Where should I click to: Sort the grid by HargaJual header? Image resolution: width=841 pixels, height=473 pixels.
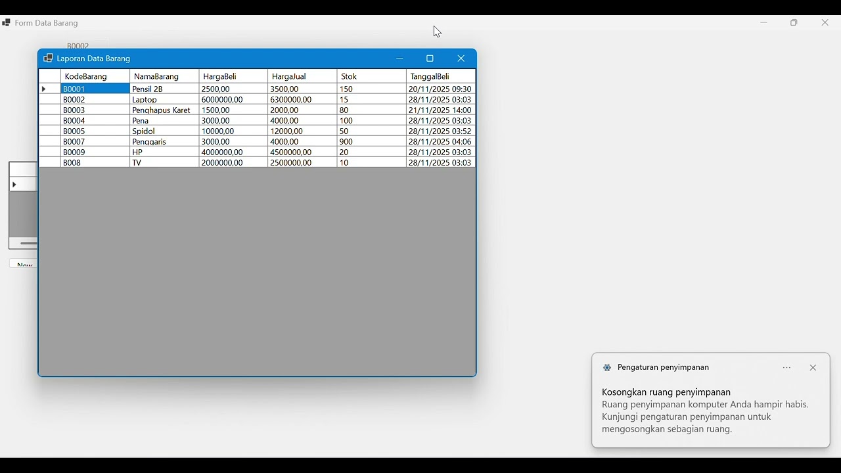click(x=302, y=76)
